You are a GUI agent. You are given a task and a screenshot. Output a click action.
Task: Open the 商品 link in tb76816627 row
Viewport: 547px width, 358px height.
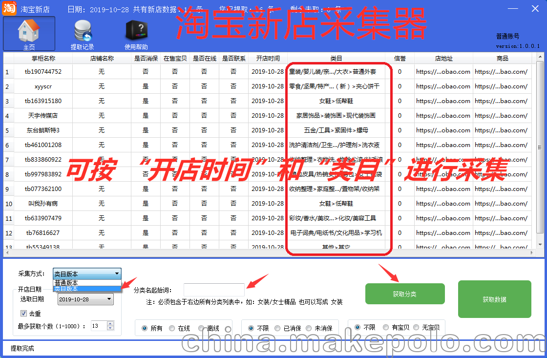click(501, 233)
